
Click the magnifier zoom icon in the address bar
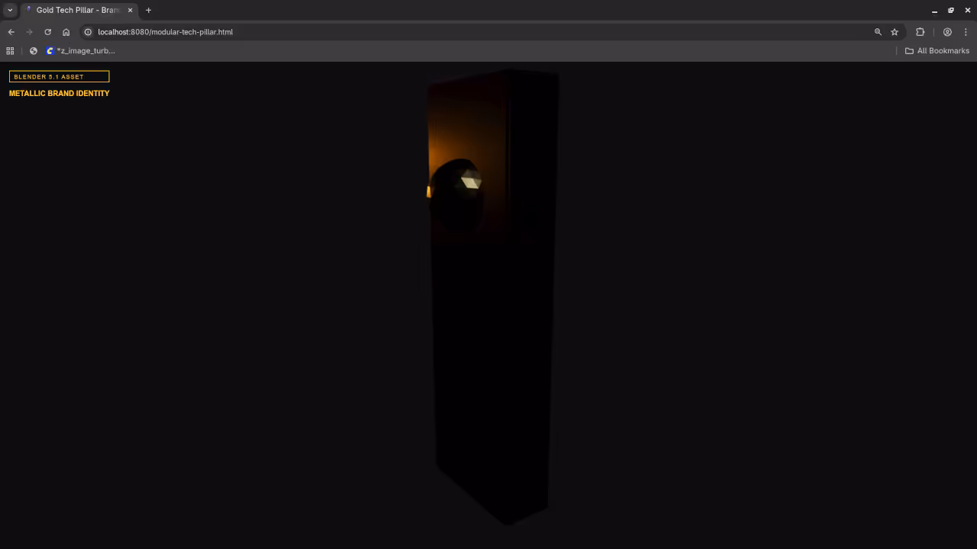pyautogui.click(x=878, y=32)
